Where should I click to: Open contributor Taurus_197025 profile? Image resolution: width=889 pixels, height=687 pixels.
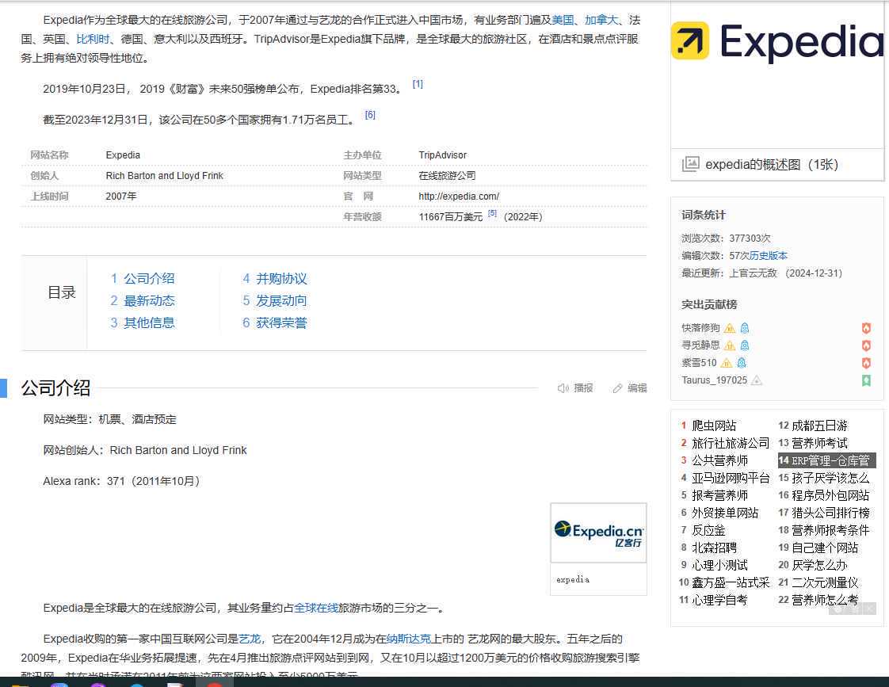pyautogui.click(x=715, y=380)
